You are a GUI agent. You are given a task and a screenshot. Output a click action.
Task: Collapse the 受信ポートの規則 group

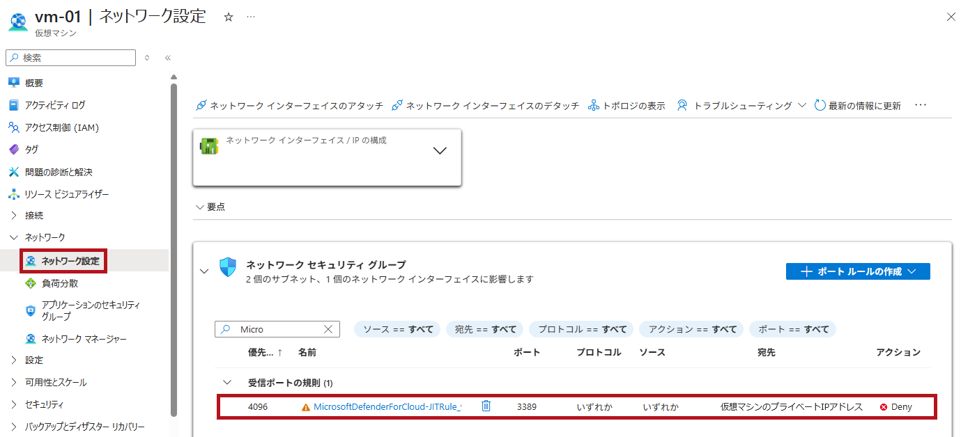coord(226,382)
